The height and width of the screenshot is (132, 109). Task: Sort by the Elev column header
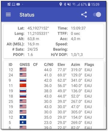click(x=61, y=64)
